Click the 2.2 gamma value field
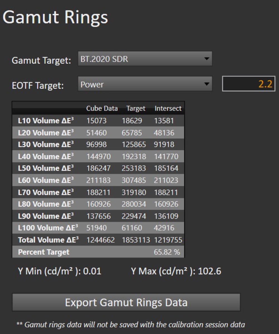279x334 pixels. click(249, 84)
